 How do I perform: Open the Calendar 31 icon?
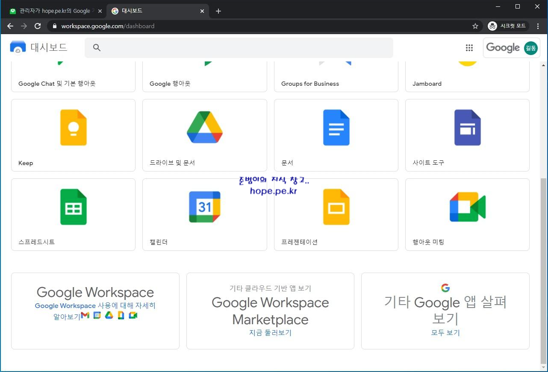(x=205, y=207)
